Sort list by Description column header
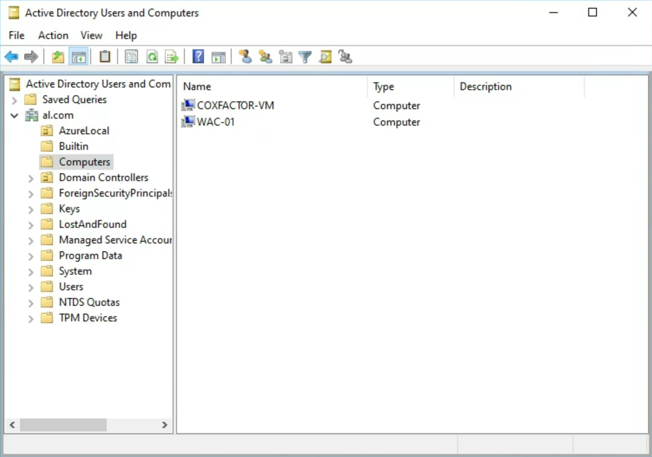652x457 pixels. coord(519,87)
